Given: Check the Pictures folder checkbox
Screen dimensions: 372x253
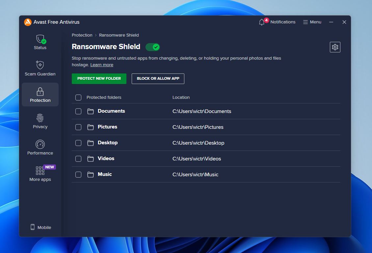Looking at the screenshot, I should [x=78, y=127].
